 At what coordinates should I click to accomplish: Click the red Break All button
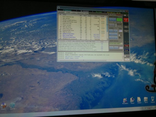[x=126, y=19]
